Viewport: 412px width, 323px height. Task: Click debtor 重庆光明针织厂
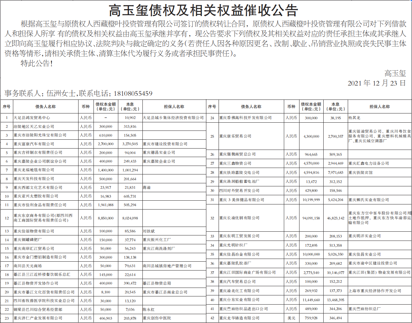[x=234, y=245]
